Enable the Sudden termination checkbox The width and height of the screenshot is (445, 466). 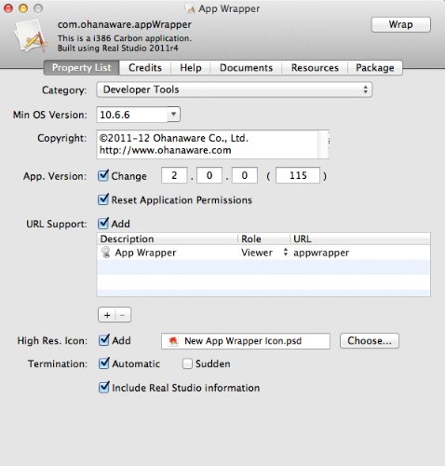click(x=187, y=363)
